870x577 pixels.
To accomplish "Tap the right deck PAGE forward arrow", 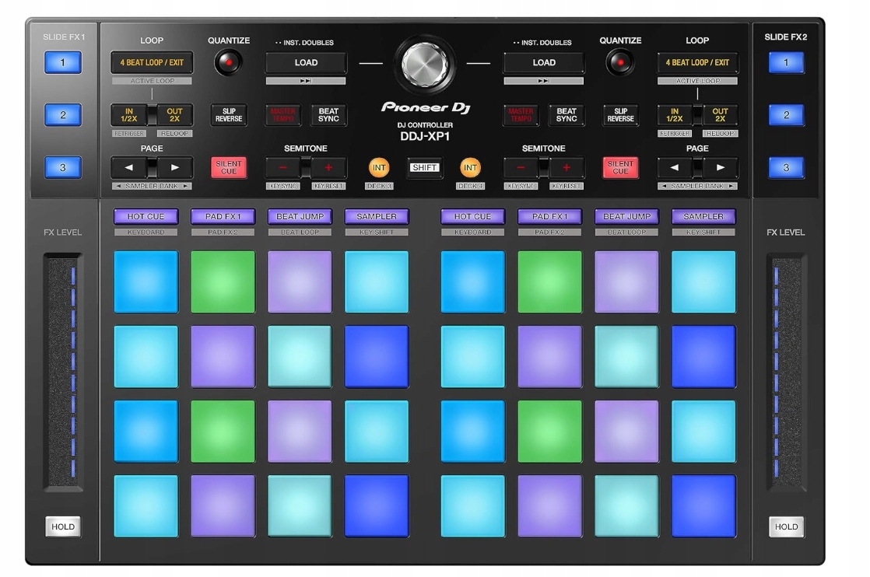I will click(x=720, y=167).
